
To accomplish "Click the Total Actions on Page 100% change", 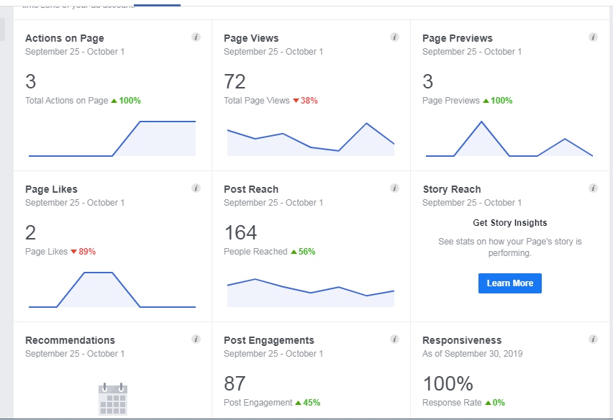I will (x=126, y=101).
